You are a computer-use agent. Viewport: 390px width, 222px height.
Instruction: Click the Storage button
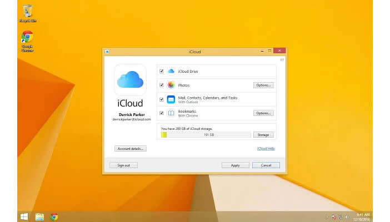click(x=263, y=134)
